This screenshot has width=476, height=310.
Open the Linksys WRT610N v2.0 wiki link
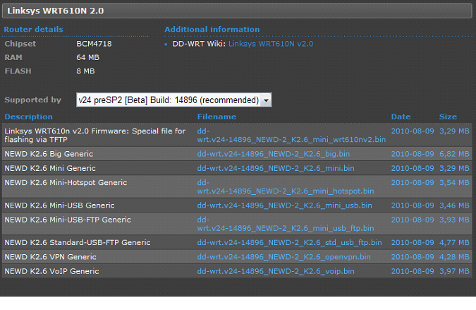pyautogui.click(x=271, y=44)
